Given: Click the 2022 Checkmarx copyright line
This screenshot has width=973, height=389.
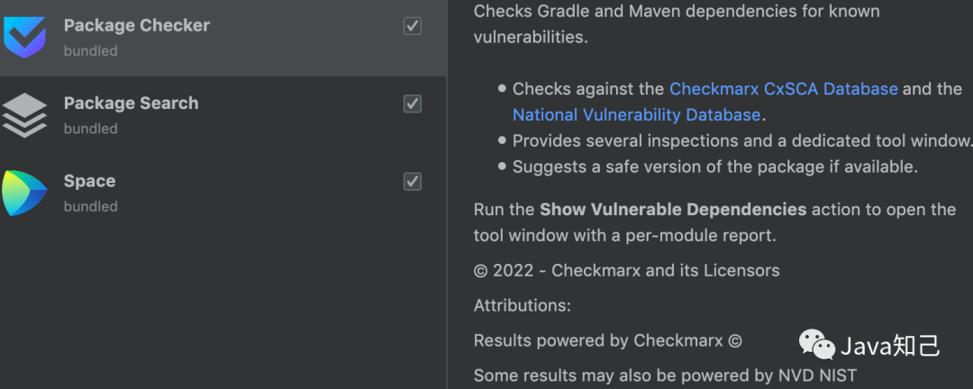Looking at the screenshot, I should coord(626,270).
